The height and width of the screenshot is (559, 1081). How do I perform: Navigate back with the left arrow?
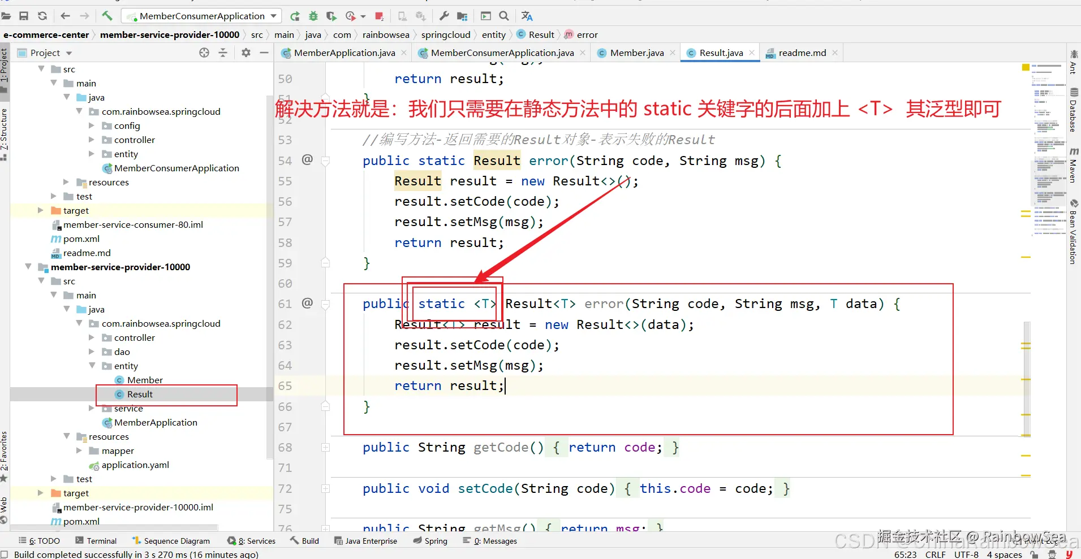coord(65,16)
